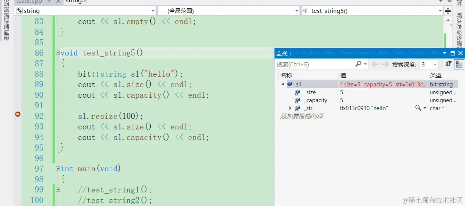465x206 pixels.
Task: Select the s1 row name
Action: [298, 85]
